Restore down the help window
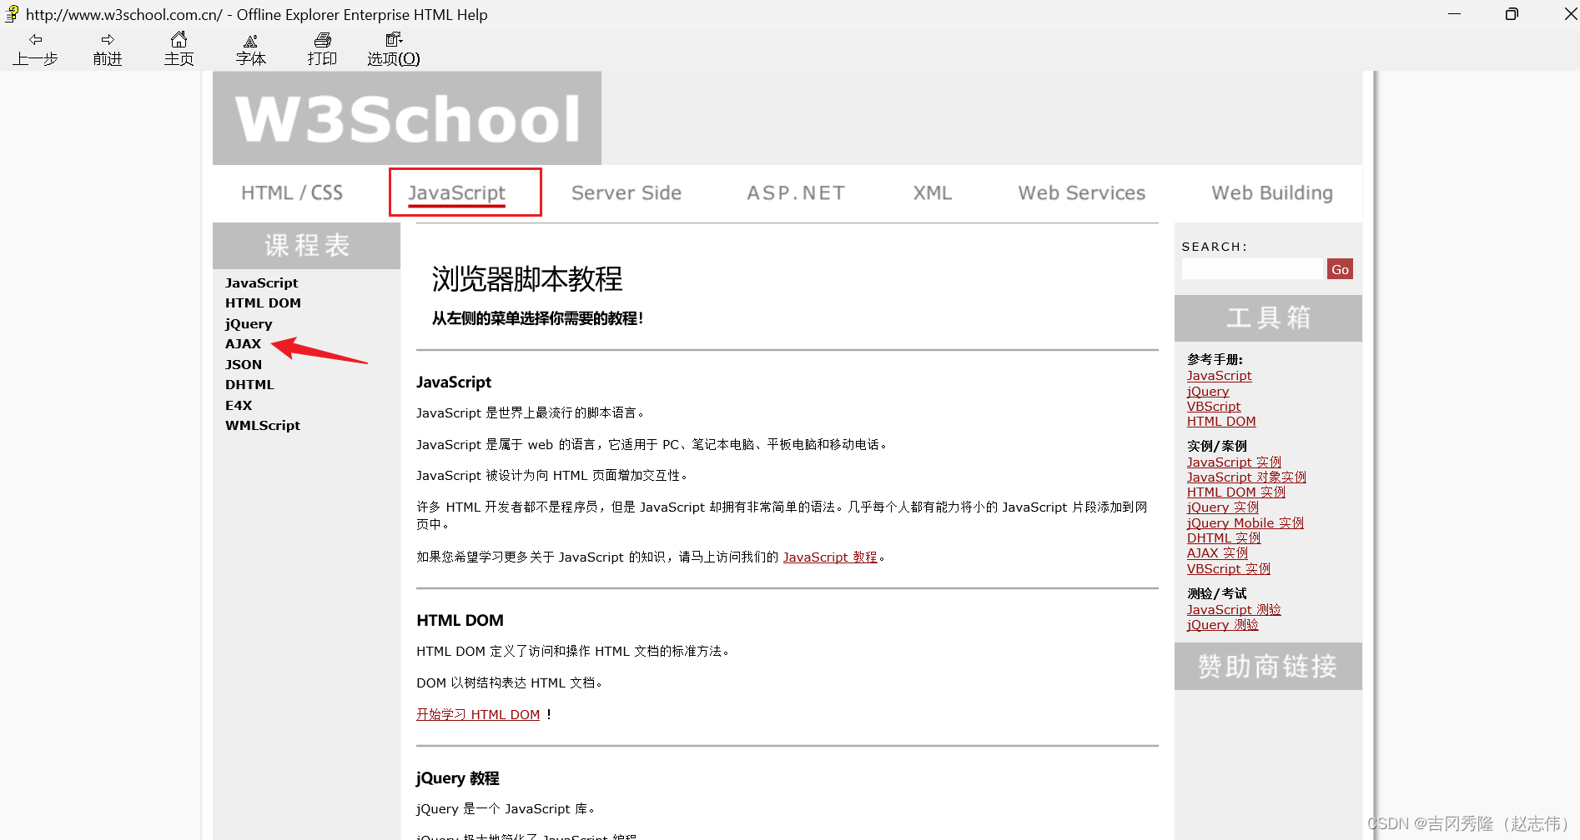 [x=1512, y=14]
